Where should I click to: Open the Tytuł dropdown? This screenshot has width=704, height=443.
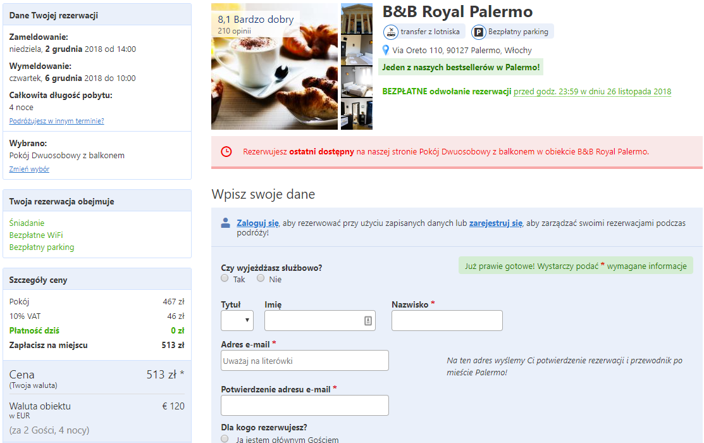[237, 320]
